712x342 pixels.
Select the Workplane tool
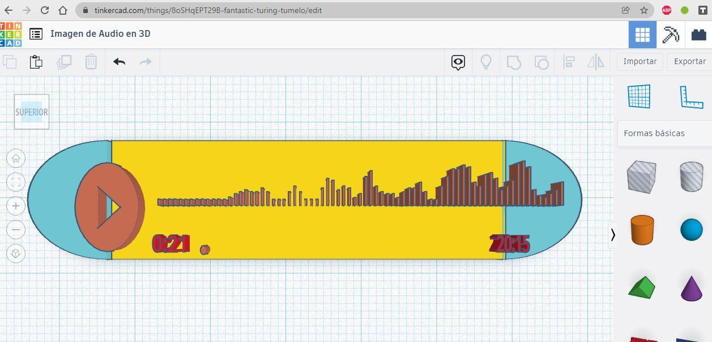pos(639,96)
